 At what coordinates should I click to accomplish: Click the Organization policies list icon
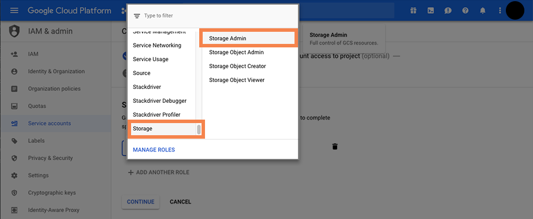(x=14, y=89)
